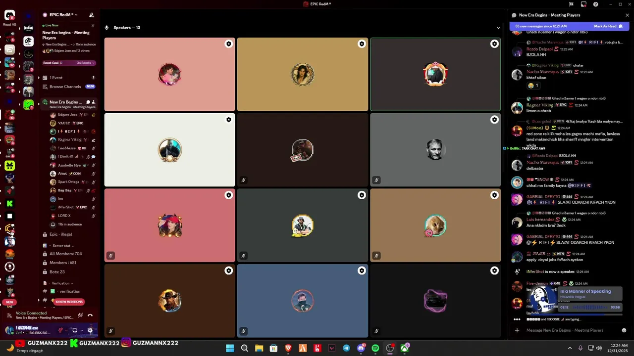The image size is (634, 356).
Task: Invite people using the server header icon
Action: coord(92,15)
